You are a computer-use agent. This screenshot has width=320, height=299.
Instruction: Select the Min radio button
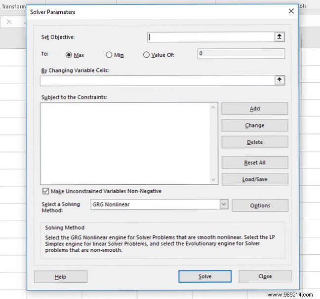point(109,55)
